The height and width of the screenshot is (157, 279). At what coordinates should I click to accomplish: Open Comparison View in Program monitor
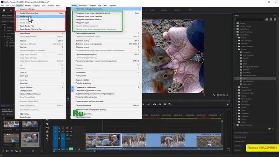pyautogui.click(x=170, y=104)
